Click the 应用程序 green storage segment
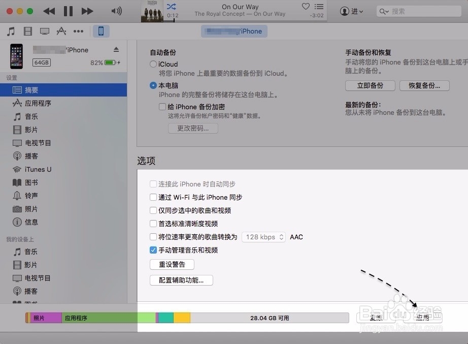 click(109, 318)
